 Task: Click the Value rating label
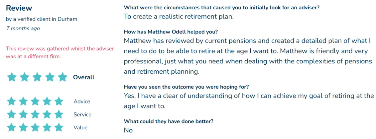pyautogui.click(x=81, y=128)
